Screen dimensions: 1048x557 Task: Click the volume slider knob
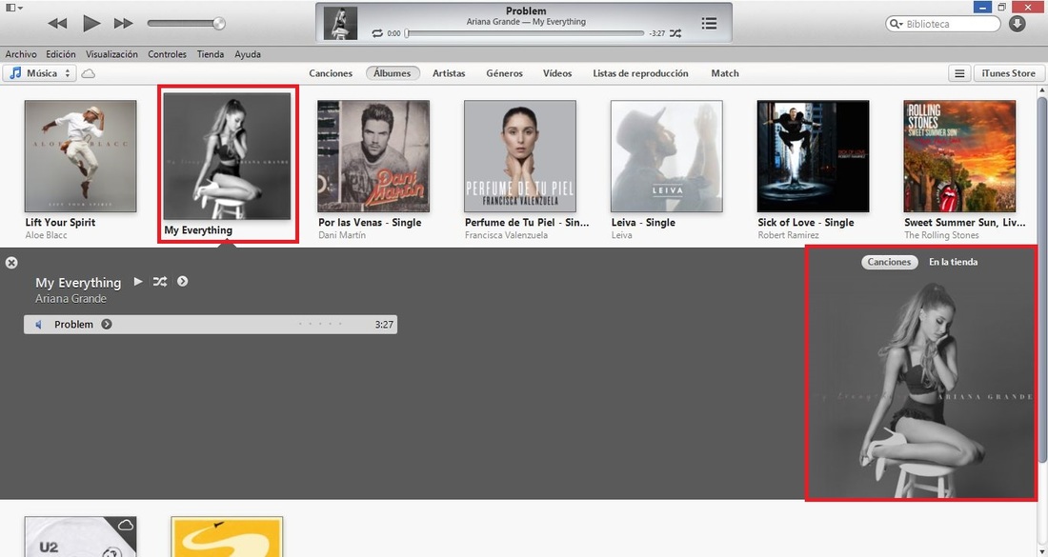218,24
